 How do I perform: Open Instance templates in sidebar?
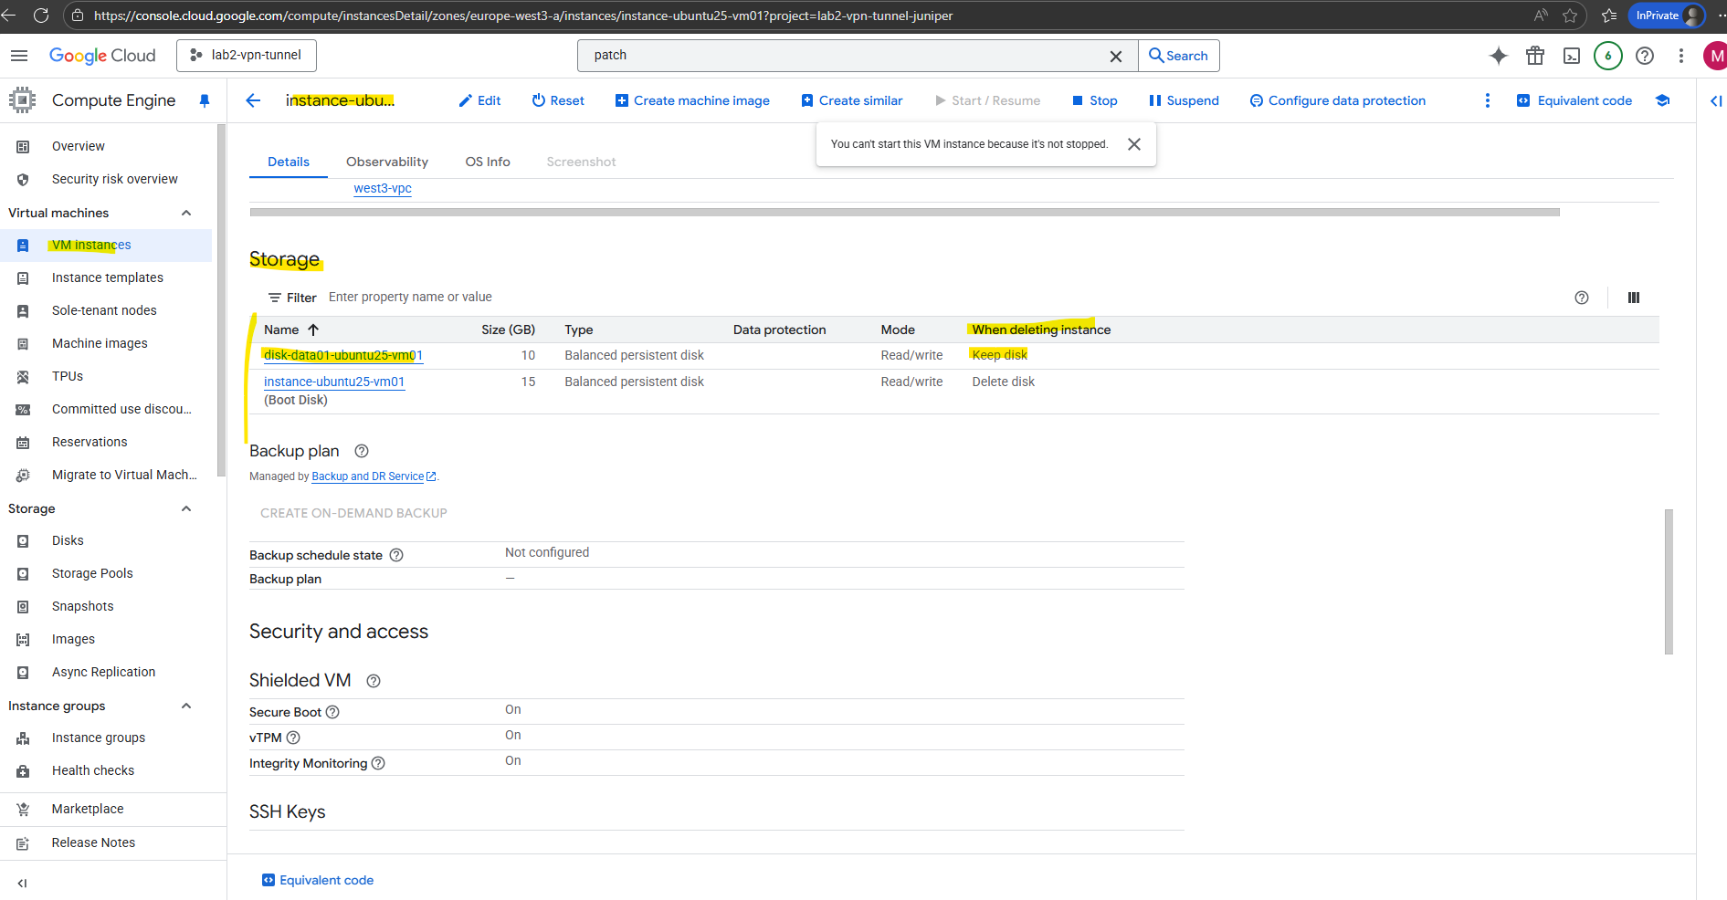pos(106,277)
